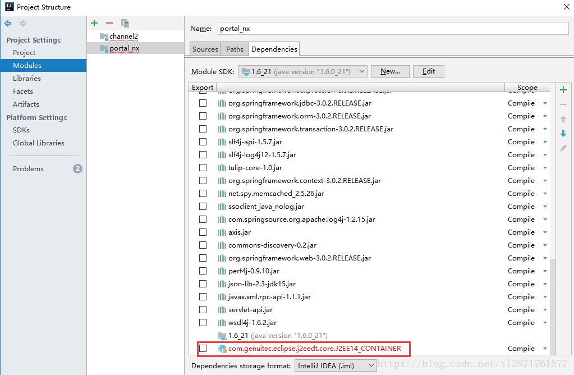Image resolution: width=574 pixels, height=375 pixels.
Task: Click the JDK 1.6_21 folder icon in list
Action: 222,336
